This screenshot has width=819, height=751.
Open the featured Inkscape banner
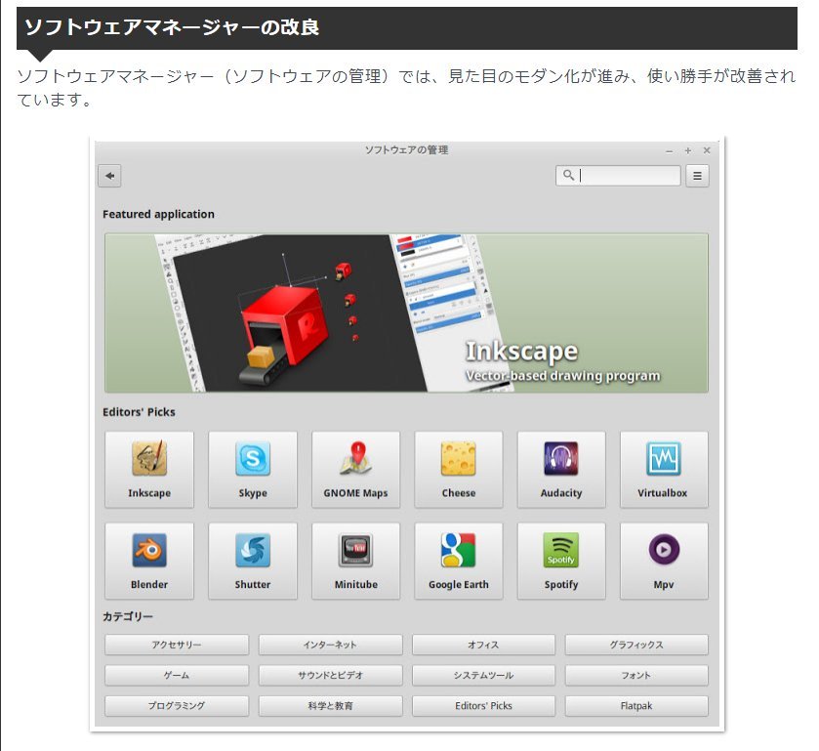(x=406, y=313)
